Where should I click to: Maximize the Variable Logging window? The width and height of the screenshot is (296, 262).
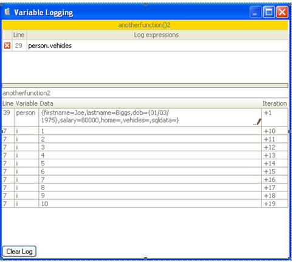(269, 12)
